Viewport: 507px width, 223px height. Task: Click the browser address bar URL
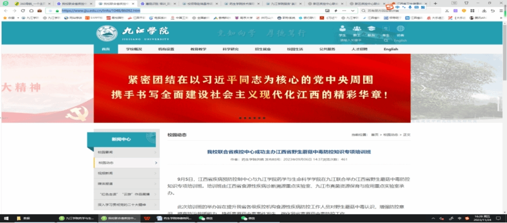pyautogui.click(x=100, y=10)
